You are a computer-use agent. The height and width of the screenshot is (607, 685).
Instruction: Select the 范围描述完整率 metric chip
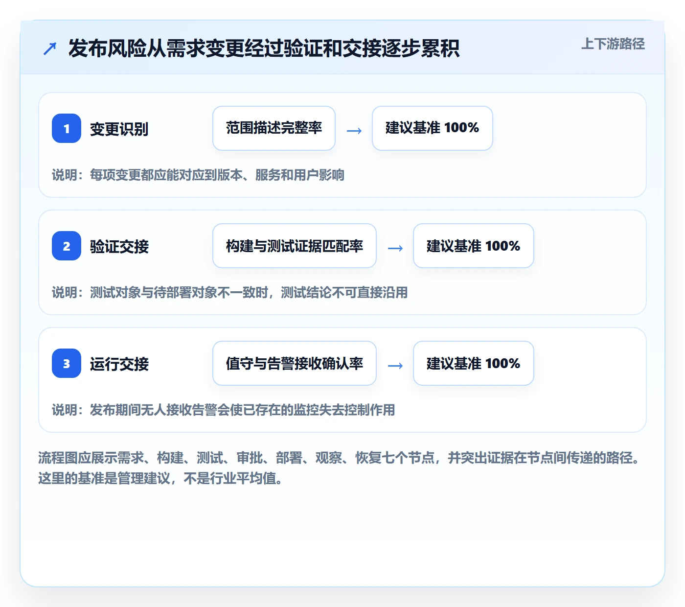tap(274, 128)
